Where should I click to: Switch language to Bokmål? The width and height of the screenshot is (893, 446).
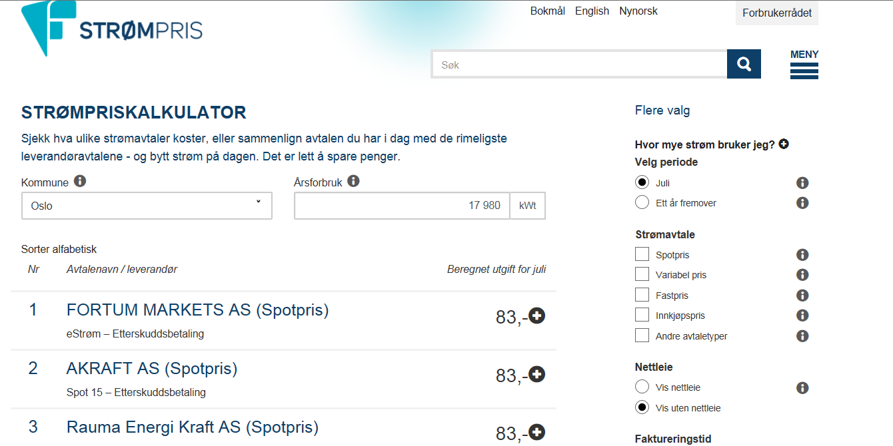(x=548, y=11)
